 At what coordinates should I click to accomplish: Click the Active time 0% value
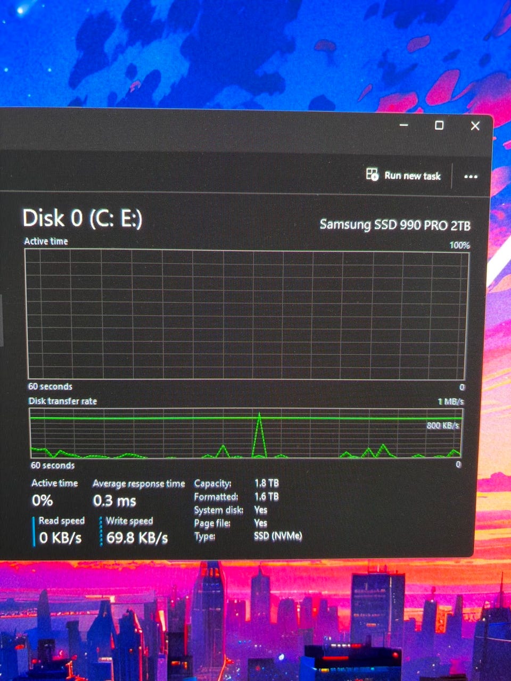[x=43, y=501]
